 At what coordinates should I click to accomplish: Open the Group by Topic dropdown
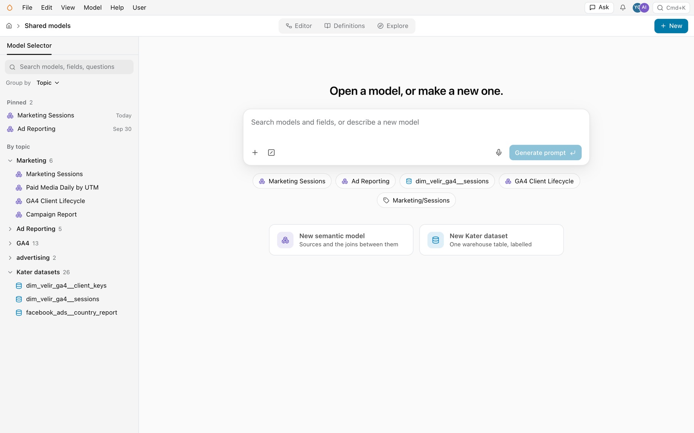tap(48, 83)
